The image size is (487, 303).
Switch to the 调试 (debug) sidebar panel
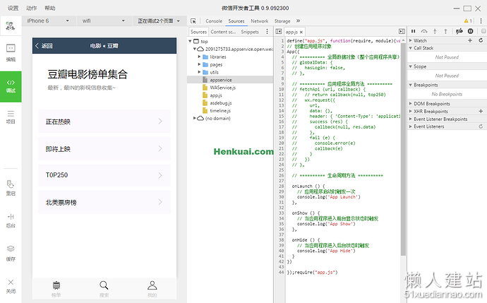point(11,86)
